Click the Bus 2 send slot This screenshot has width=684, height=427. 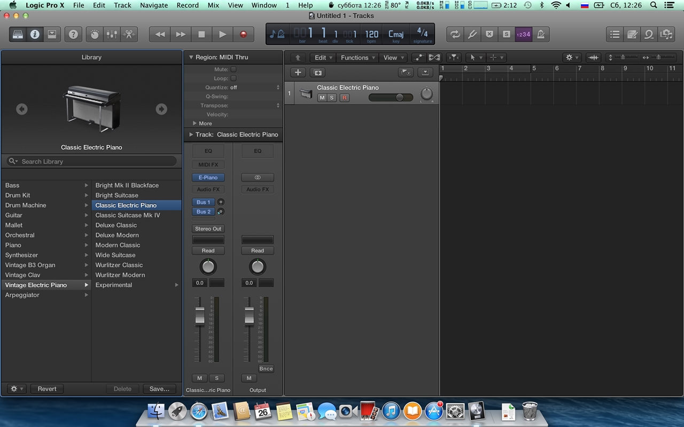click(x=204, y=212)
